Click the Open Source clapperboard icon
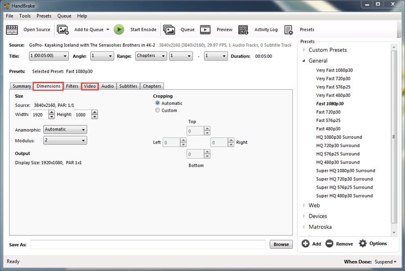This screenshot has width=405, height=271. pos(12,30)
